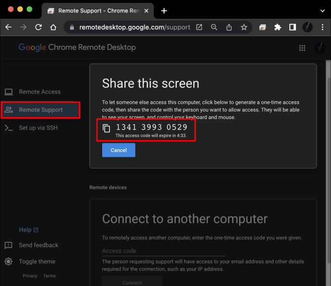331x286 pixels.
Task: Close the Remote Support tab
Action: (x=146, y=11)
